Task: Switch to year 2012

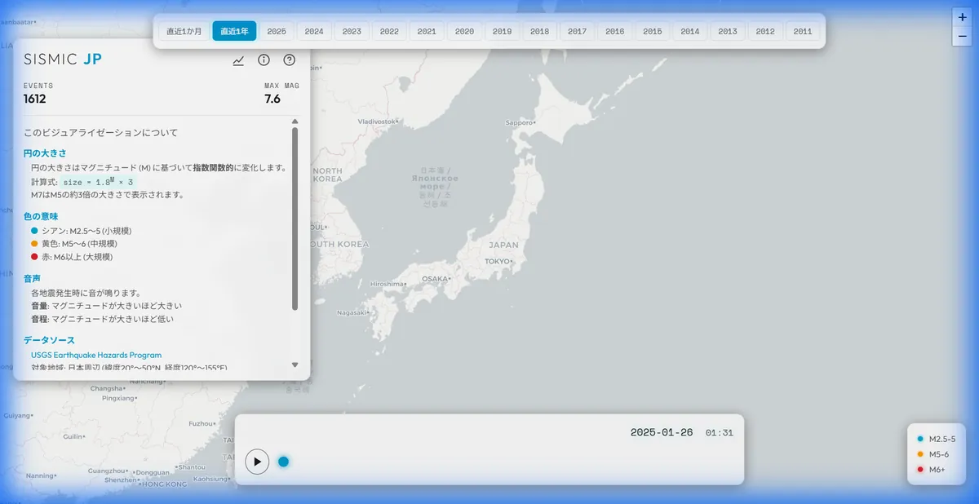Action: coord(764,31)
